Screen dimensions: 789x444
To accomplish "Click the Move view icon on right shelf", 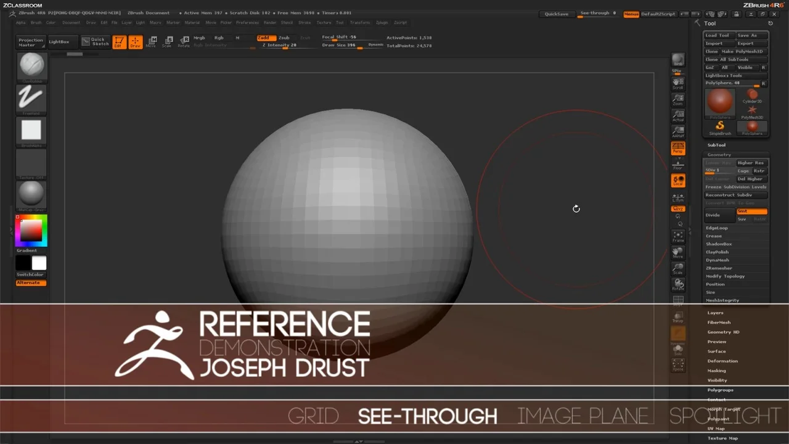I will click(678, 252).
